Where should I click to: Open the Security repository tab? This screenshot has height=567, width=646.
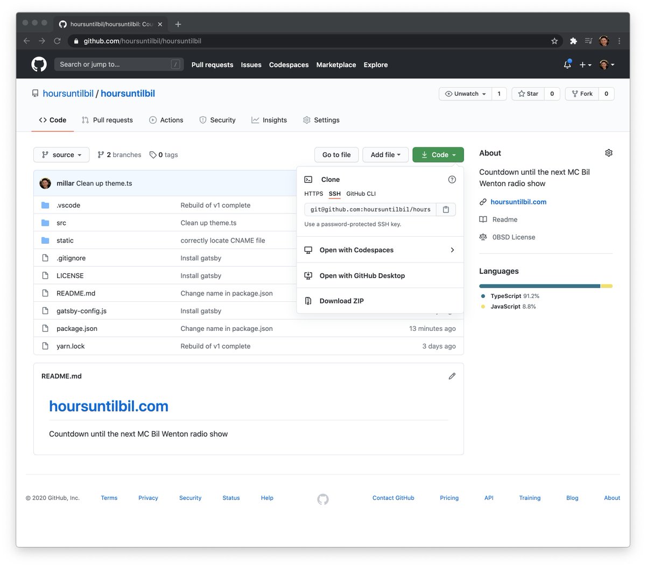pos(217,120)
